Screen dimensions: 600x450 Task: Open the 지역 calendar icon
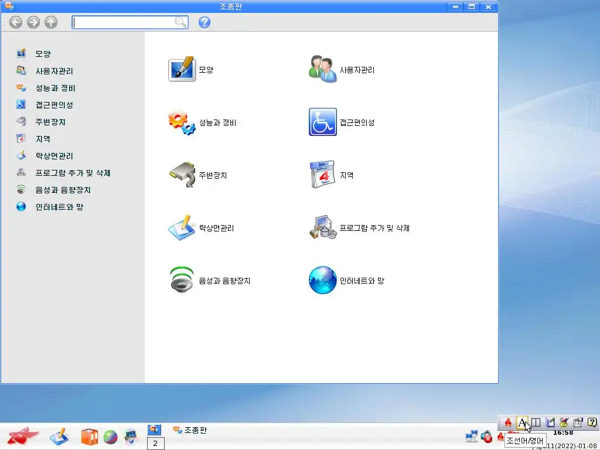(323, 175)
